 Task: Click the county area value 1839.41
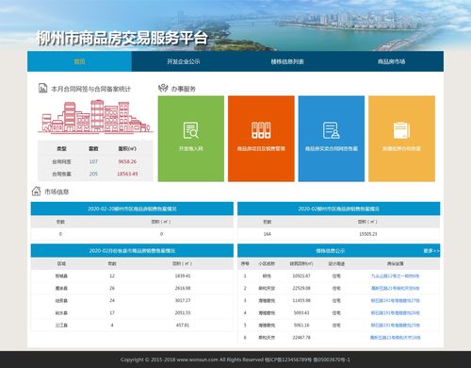pos(183,276)
